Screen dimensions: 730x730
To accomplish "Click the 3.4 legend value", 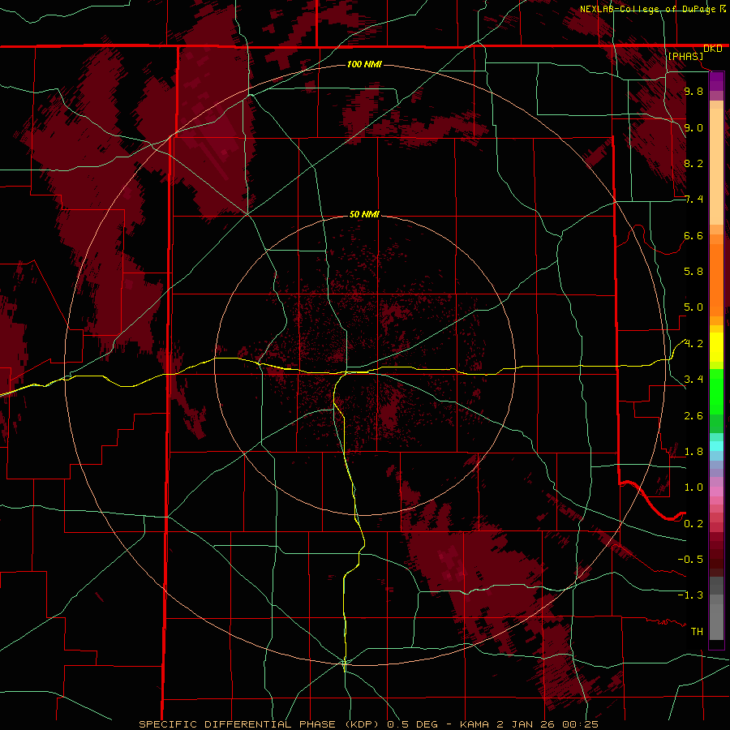I will click(693, 380).
